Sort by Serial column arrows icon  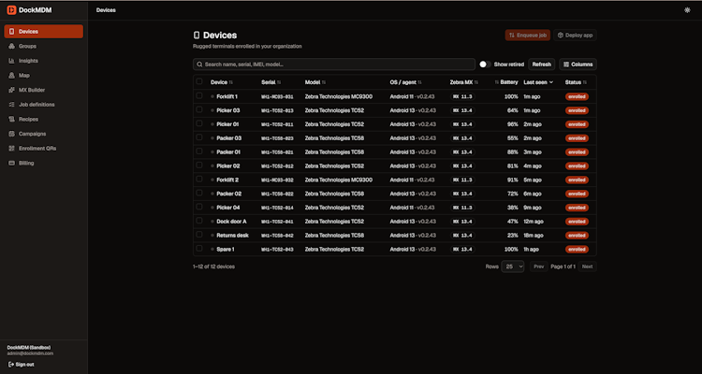click(x=279, y=82)
